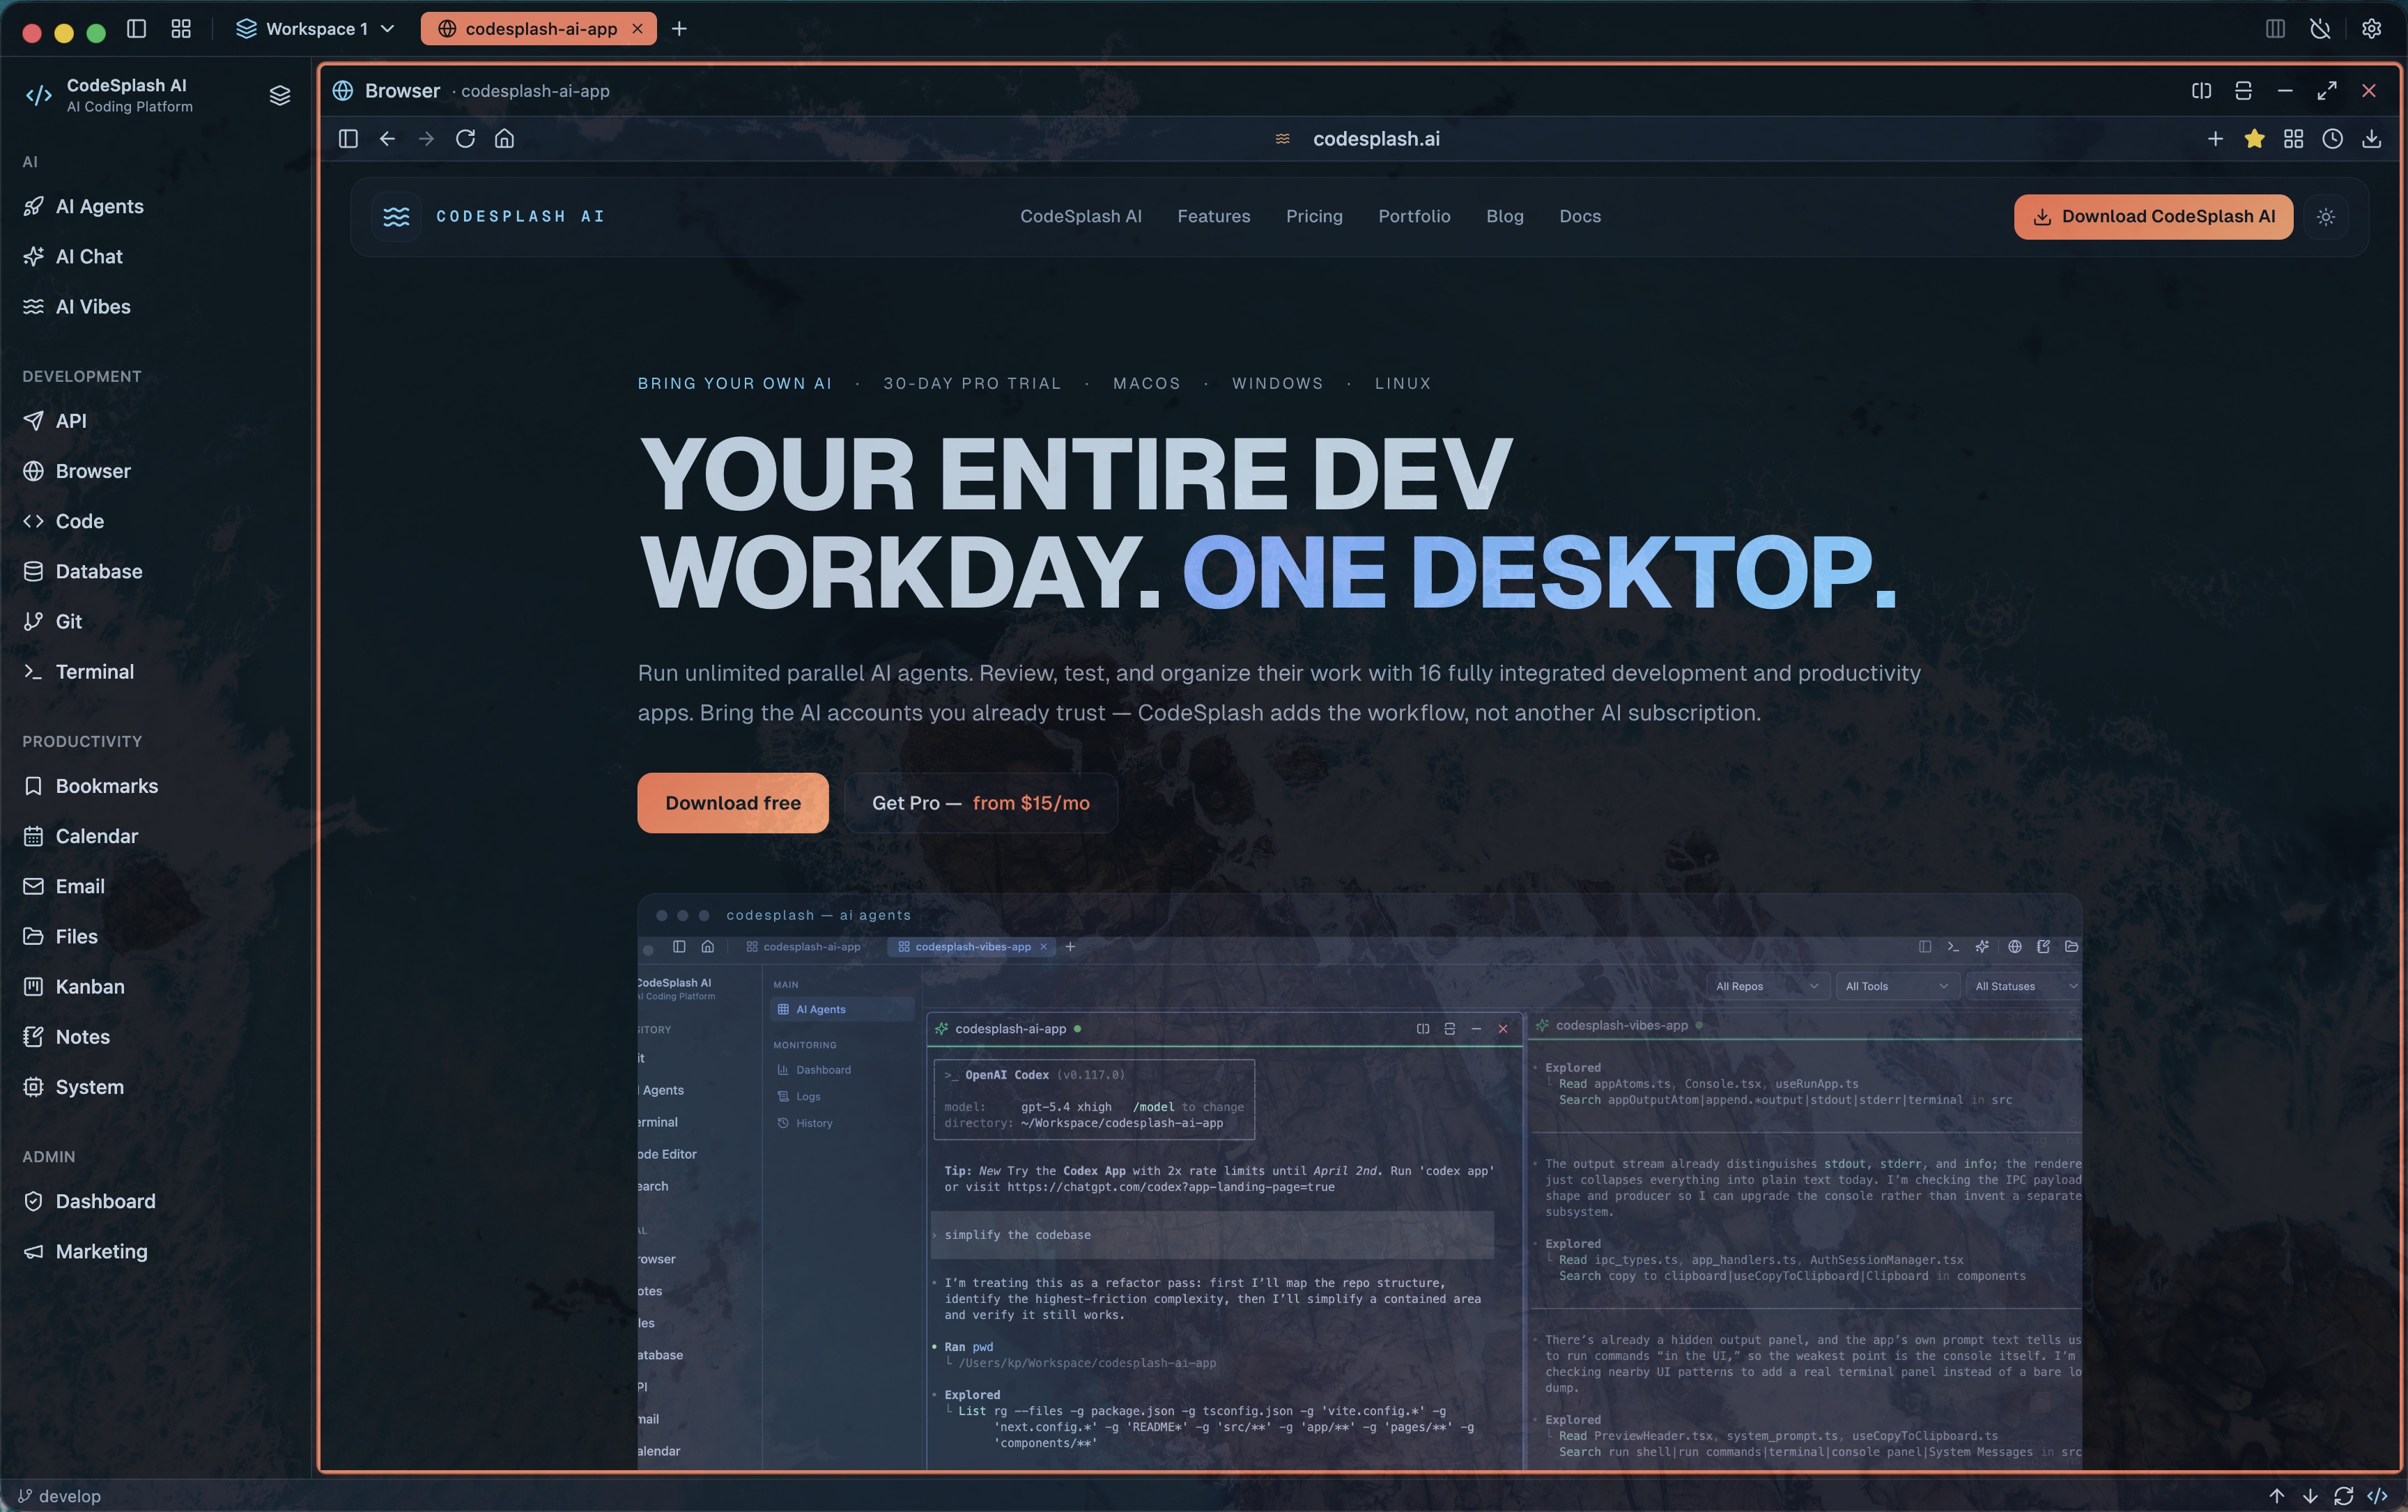Open browser history with the clock icon
Screen dimensions: 2408x1512
(x=2332, y=139)
